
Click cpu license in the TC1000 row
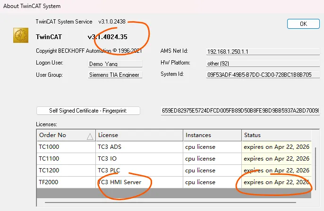click(212, 147)
